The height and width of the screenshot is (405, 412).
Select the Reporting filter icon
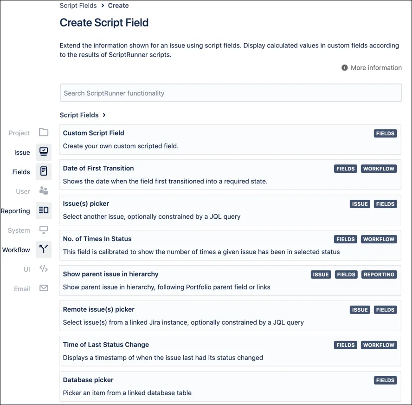click(x=44, y=210)
